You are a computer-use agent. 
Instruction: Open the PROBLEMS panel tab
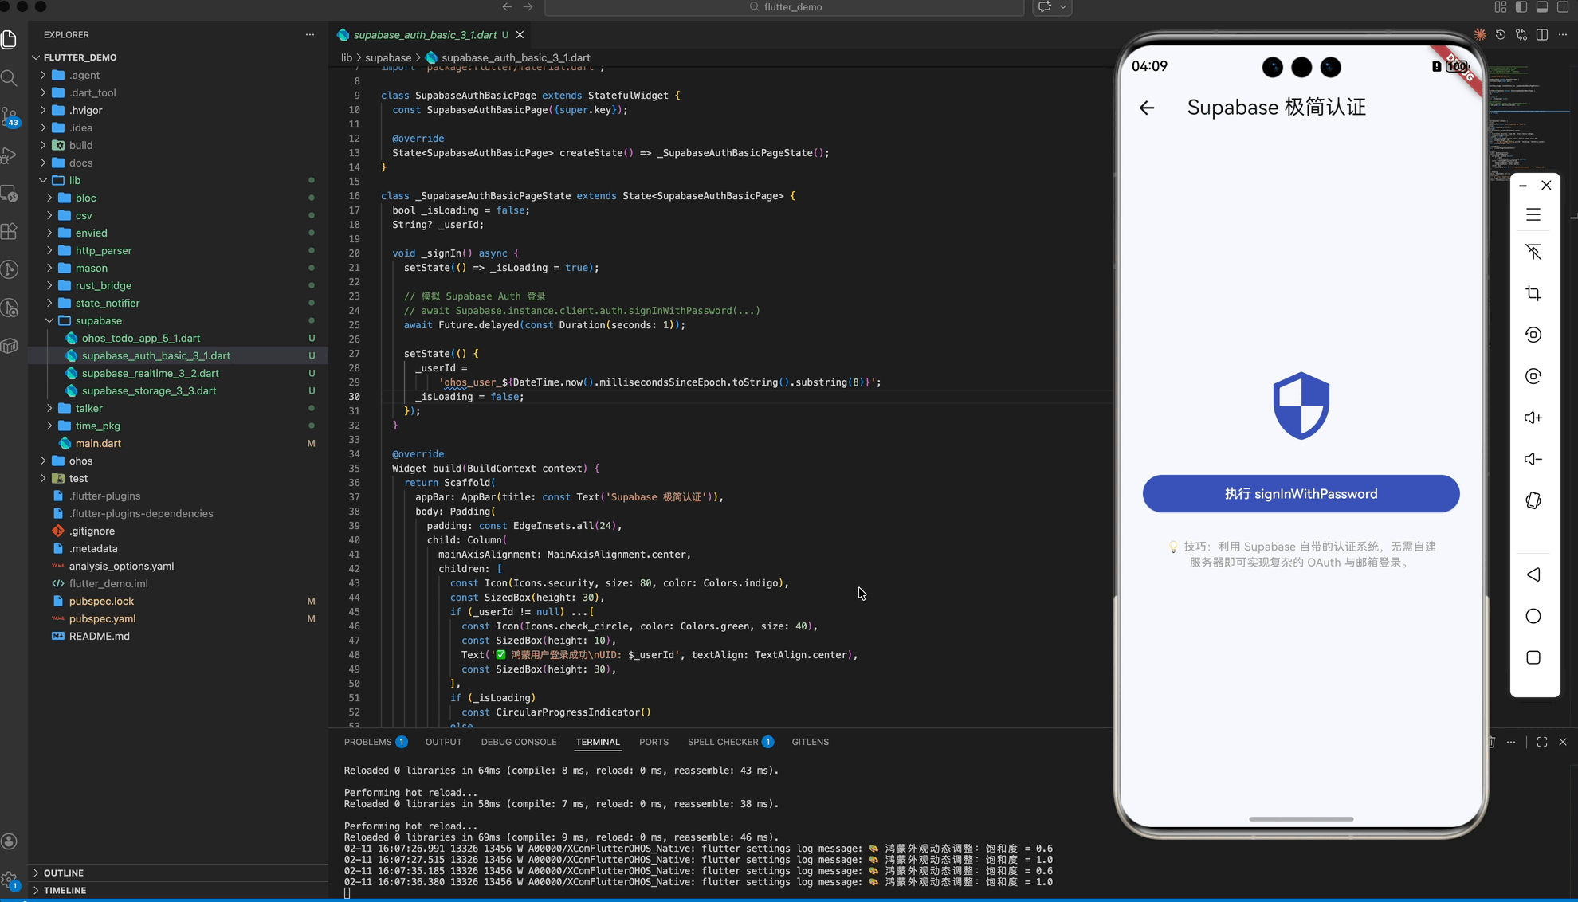pos(367,742)
